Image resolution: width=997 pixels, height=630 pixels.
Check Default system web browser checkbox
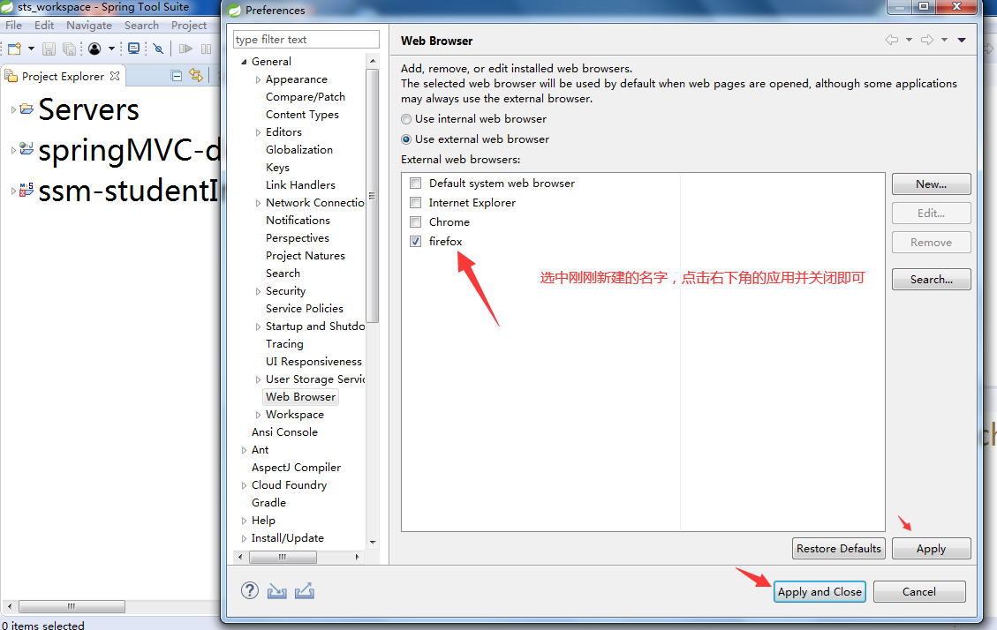415,183
